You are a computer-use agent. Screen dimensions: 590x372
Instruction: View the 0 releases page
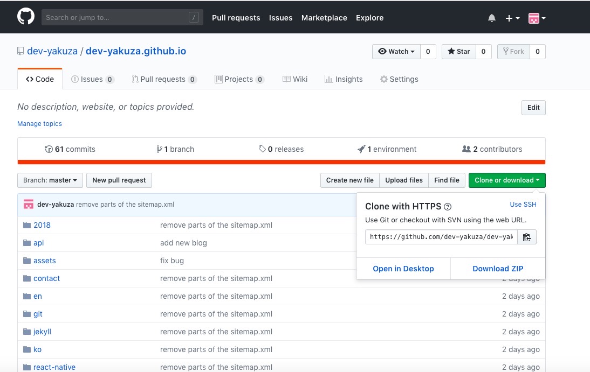[x=281, y=149]
